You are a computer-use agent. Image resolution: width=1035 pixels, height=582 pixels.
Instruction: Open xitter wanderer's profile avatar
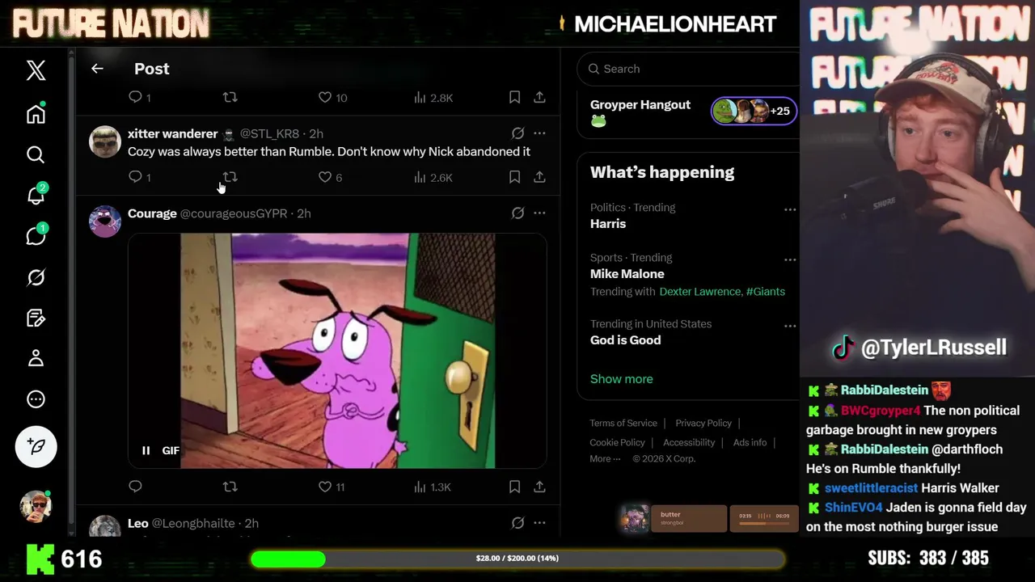105,142
